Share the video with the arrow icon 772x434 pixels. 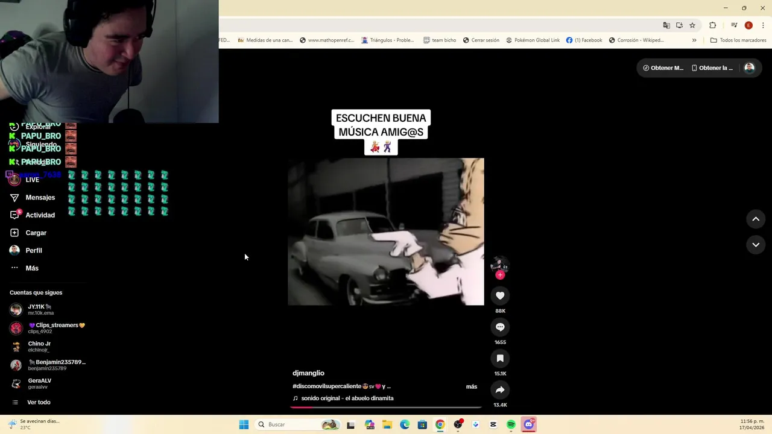(500, 390)
